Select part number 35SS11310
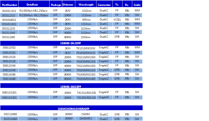The image size is (209, 121). tap(8, 16)
